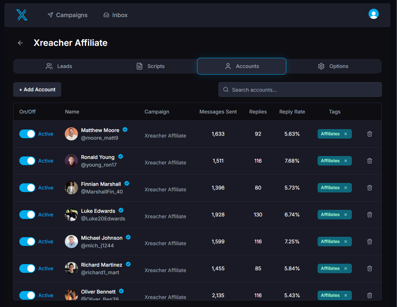Delete Ronald Young's account with trash icon
Image resolution: width=397 pixels, height=307 pixels.
click(369, 161)
